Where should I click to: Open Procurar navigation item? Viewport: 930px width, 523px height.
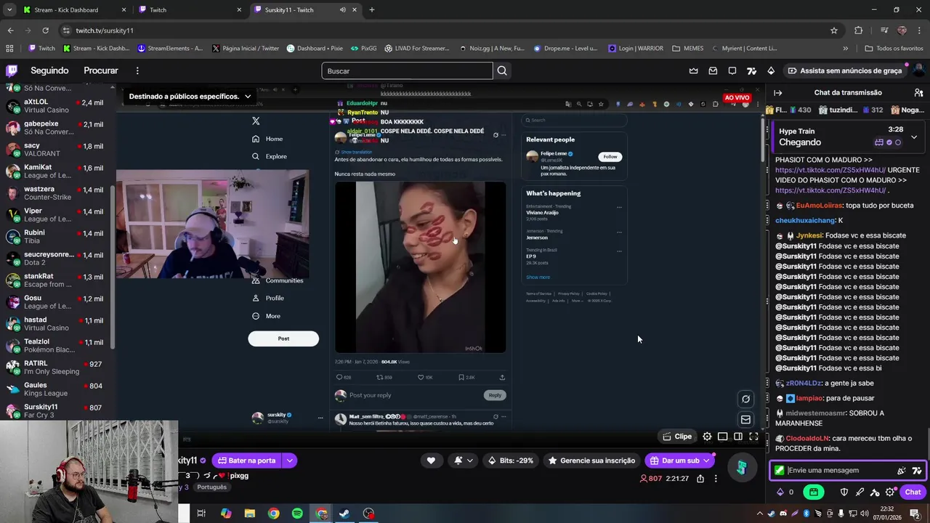101,70
